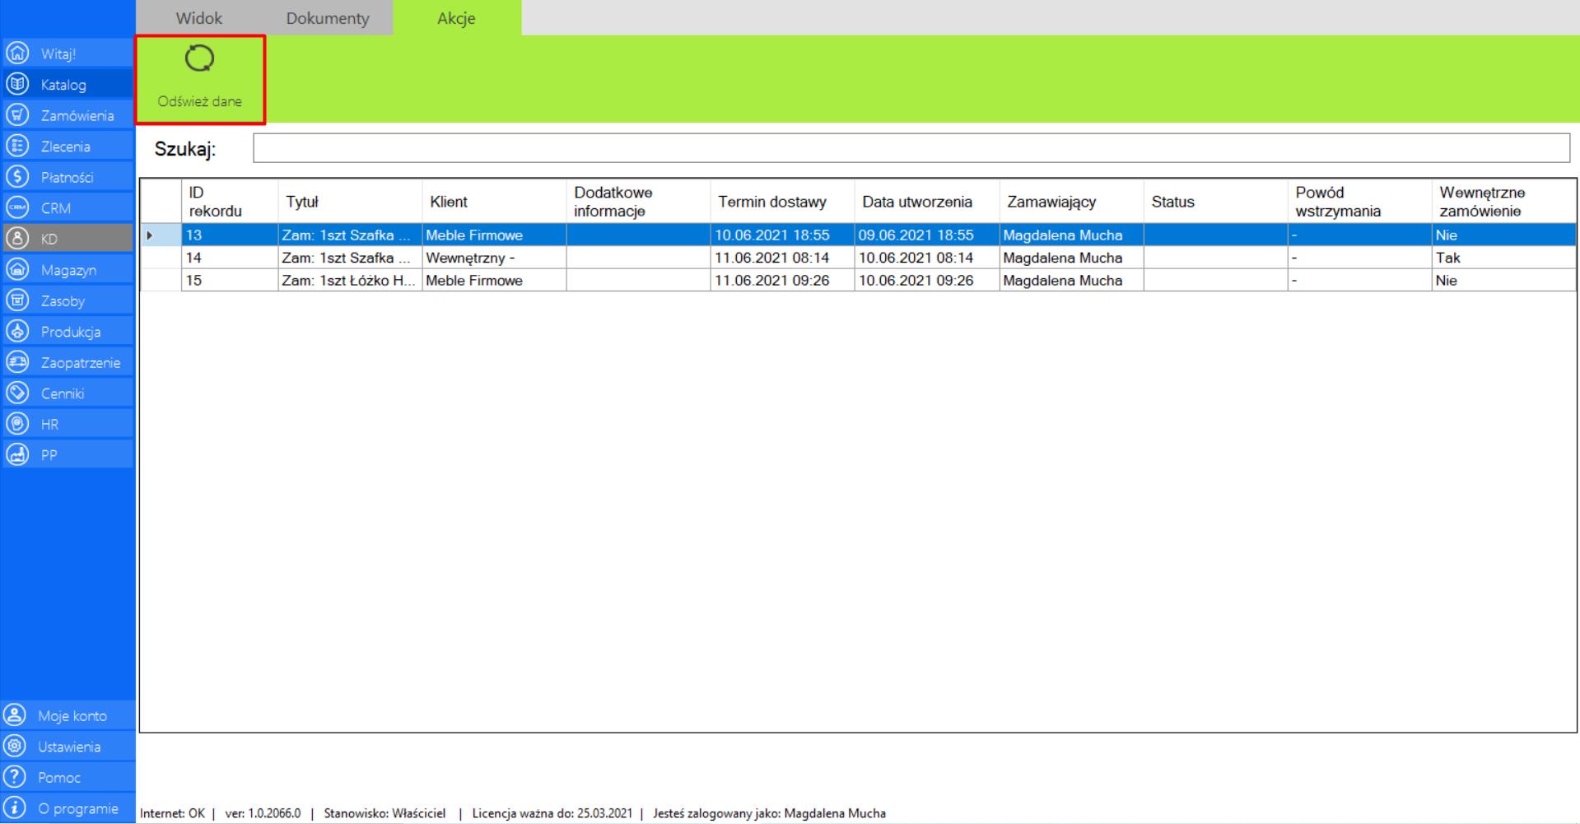Open the Magazyn warehouse icon

[16, 270]
